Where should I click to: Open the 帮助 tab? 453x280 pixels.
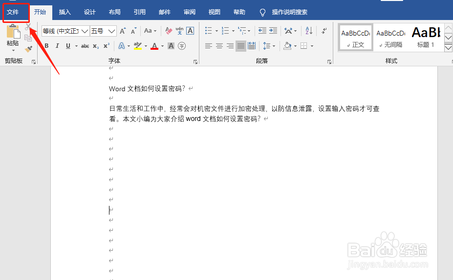(x=239, y=12)
